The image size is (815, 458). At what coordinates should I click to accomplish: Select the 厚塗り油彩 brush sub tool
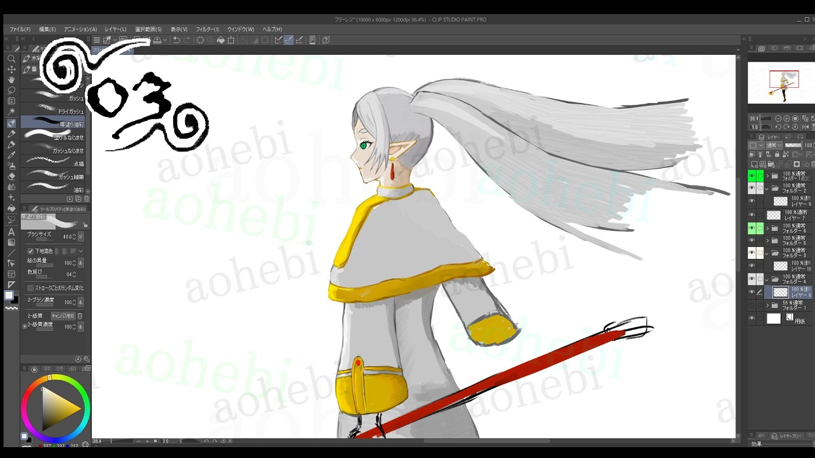click(53, 122)
